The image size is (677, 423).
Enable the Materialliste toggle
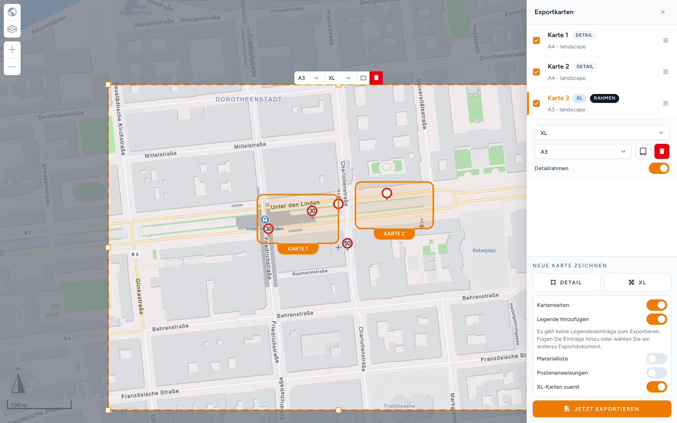(x=657, y=359)
